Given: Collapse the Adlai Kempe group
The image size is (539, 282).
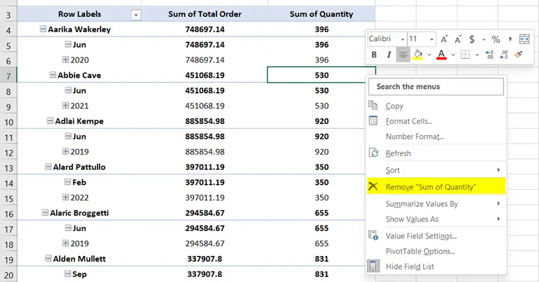Looking at the screenshot, I should click(50, 121).
